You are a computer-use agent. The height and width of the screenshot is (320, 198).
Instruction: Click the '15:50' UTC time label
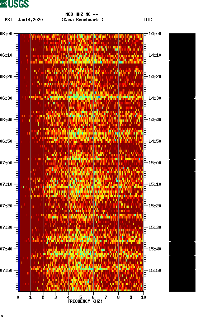tap(155, 270)
